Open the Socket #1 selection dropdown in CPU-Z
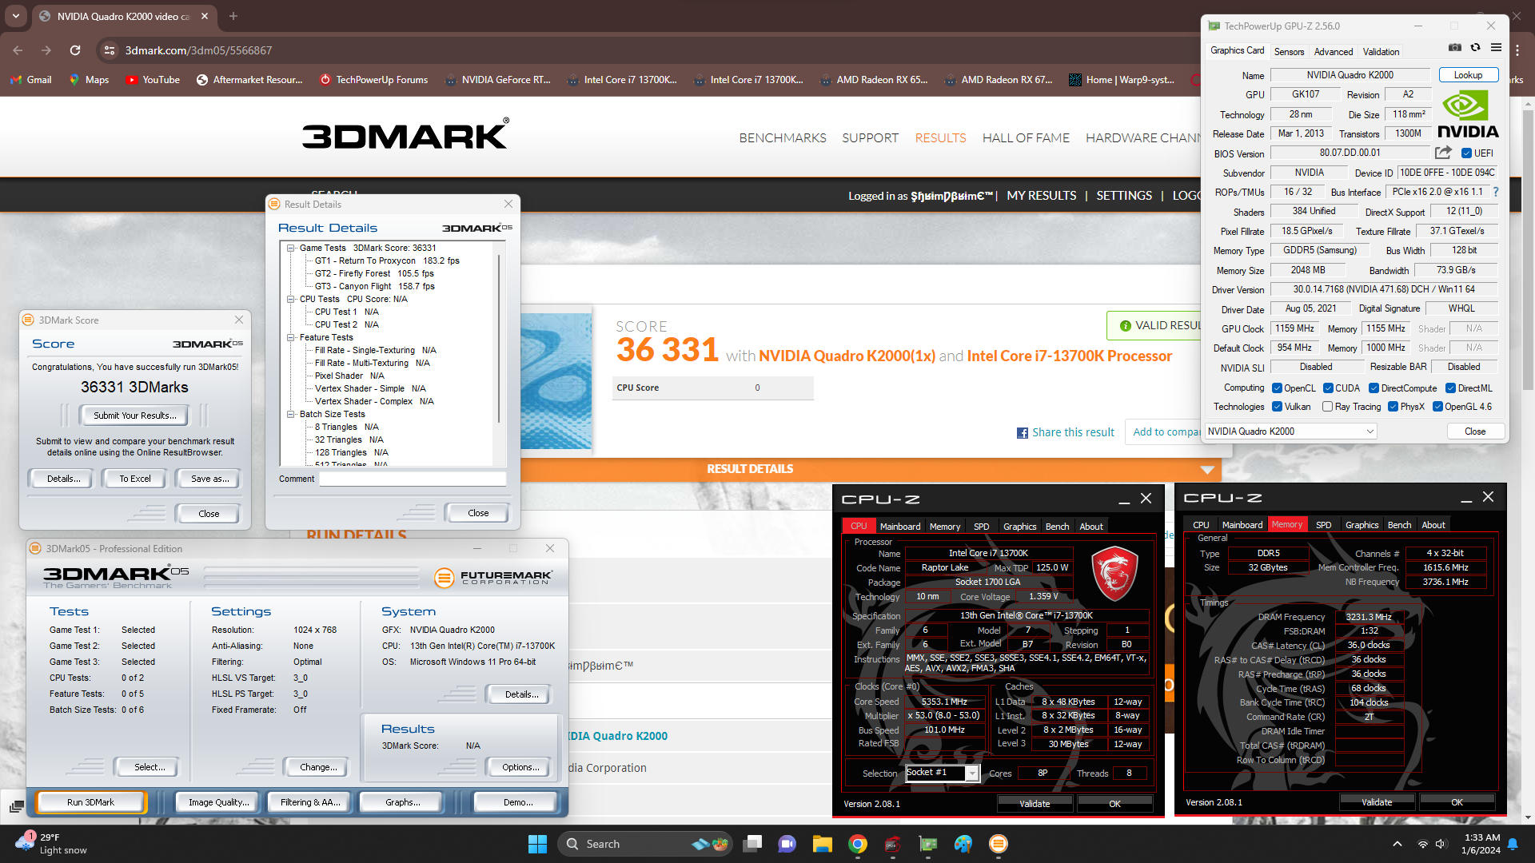 coord(942,773)
